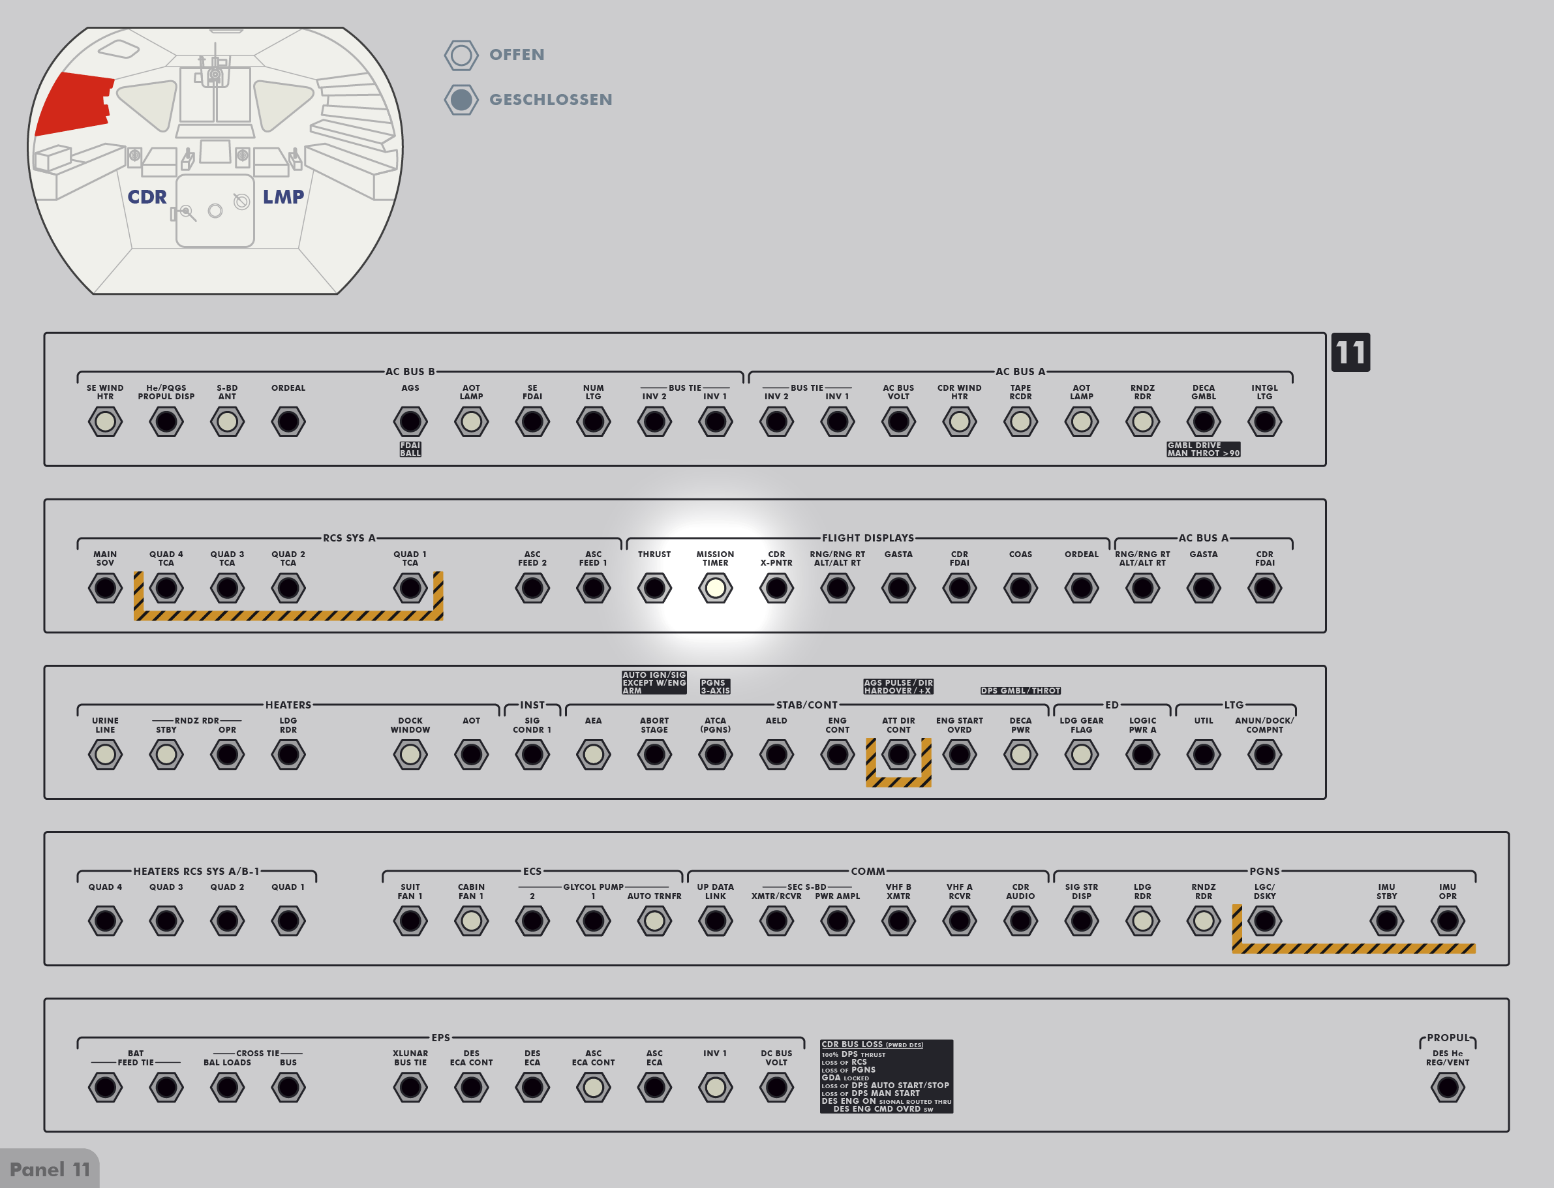Toggle the MISSION TIMER circuit breaker
The width and height of the screenshot is (1554, 1188).
coord(715,588)
